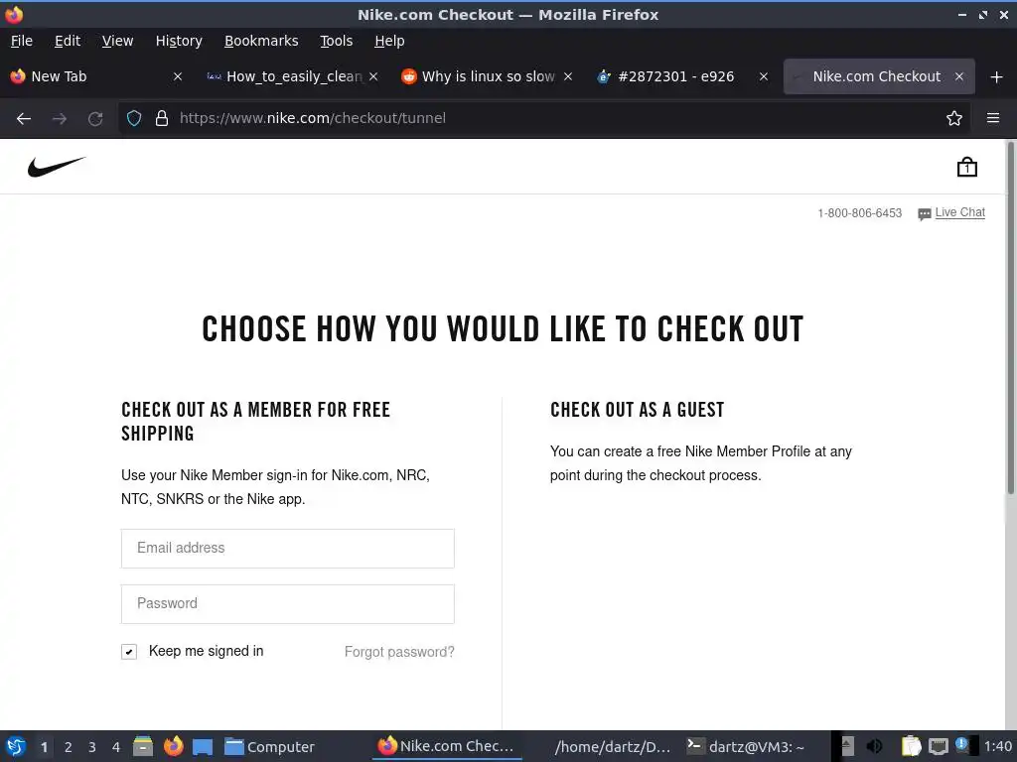Launch the file manager taskbar icon
Viewport: 1017px width, 762px height.
[143, 746]
